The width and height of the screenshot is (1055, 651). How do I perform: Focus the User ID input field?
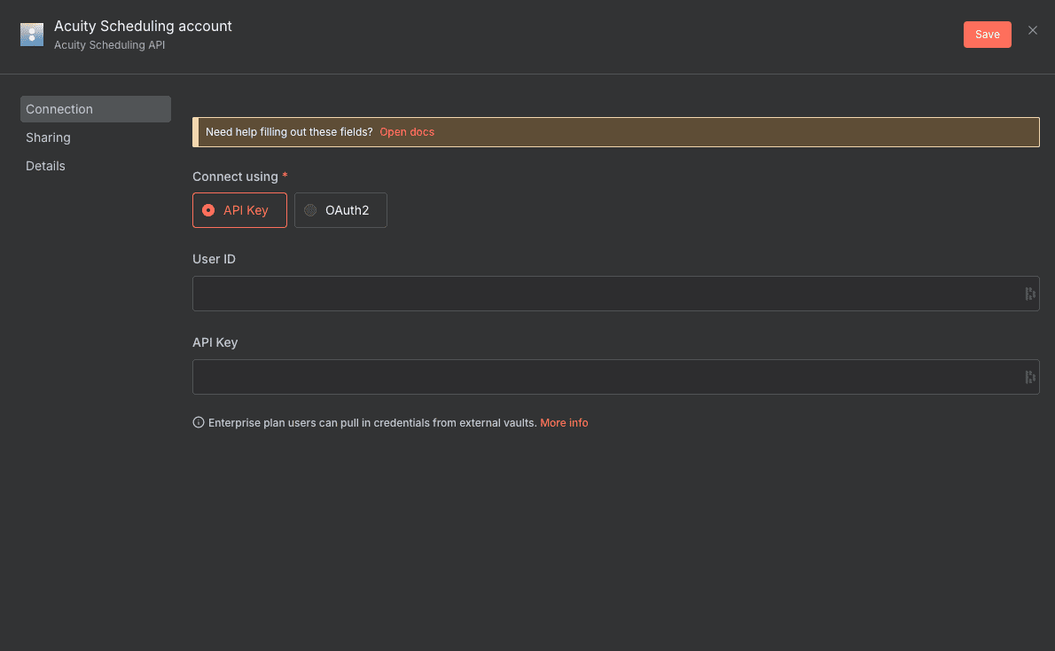603,294
